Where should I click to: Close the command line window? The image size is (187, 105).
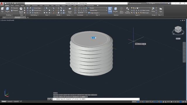(x=49, y=99)
